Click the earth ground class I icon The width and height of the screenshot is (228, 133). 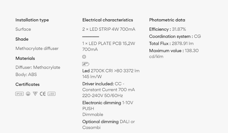point(28,94)
